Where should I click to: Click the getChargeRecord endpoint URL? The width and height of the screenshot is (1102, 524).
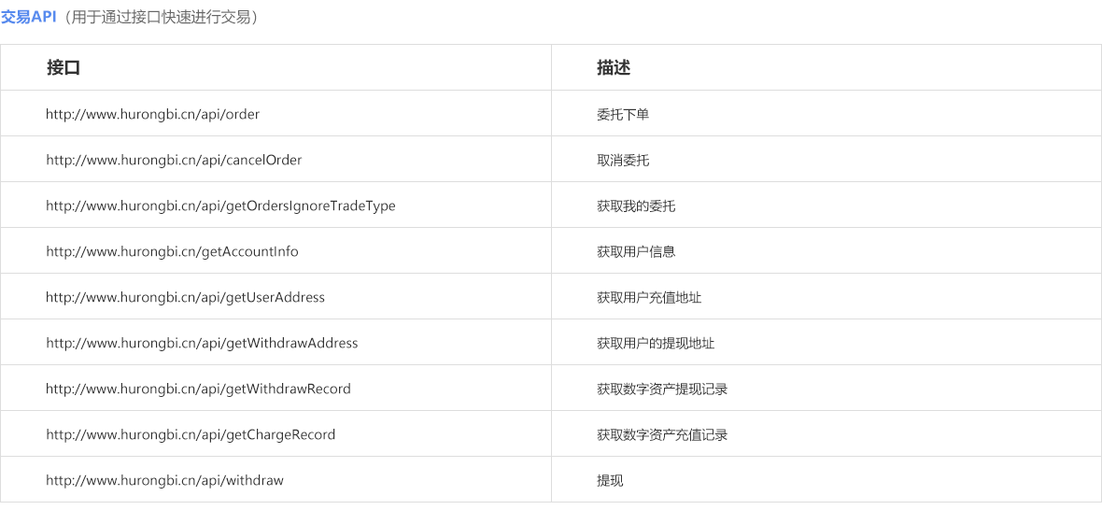pyautogui.click(x=191, y=434)
